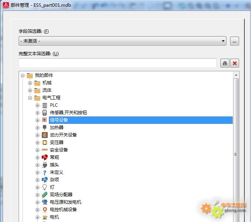251x222 pixels.
Task: Click the 电控机械设备 coil icon
Action: 45,210
